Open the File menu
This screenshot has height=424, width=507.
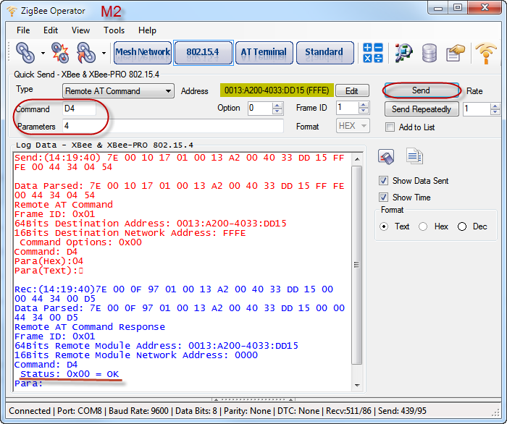coord(23,30)
